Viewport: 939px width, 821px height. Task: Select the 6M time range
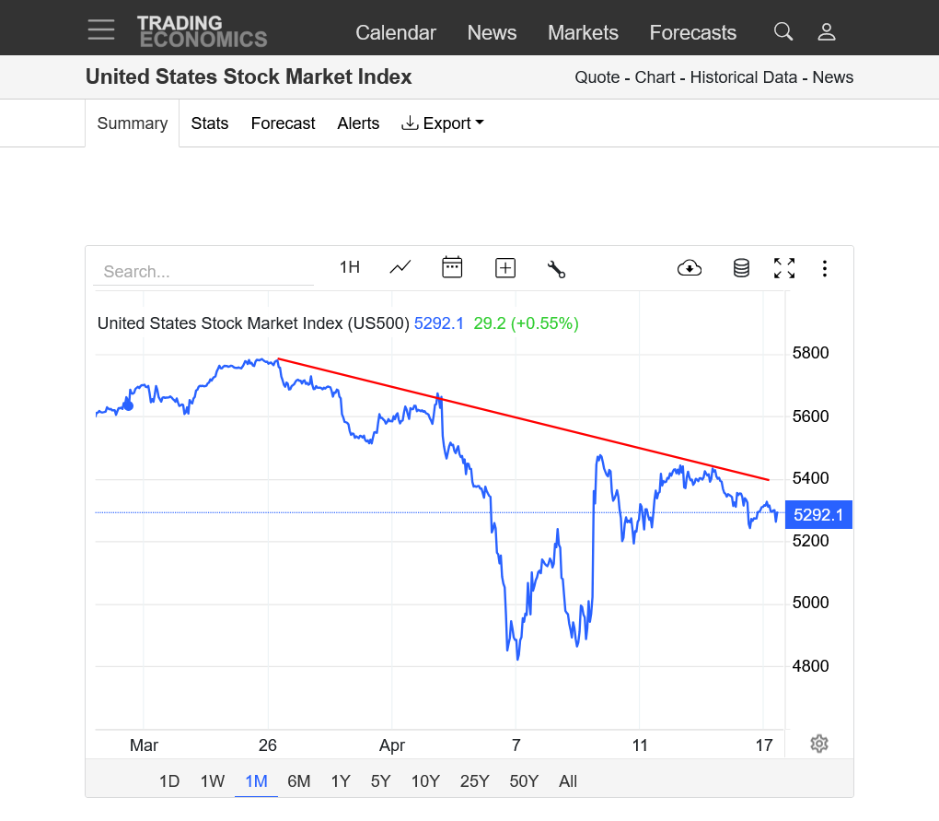click(299, 781)
